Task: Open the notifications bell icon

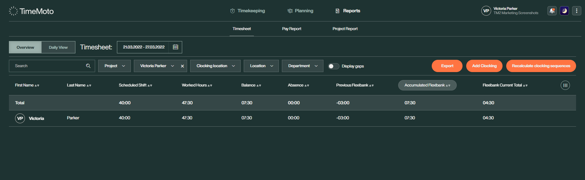Action: [x=552, y=11]
